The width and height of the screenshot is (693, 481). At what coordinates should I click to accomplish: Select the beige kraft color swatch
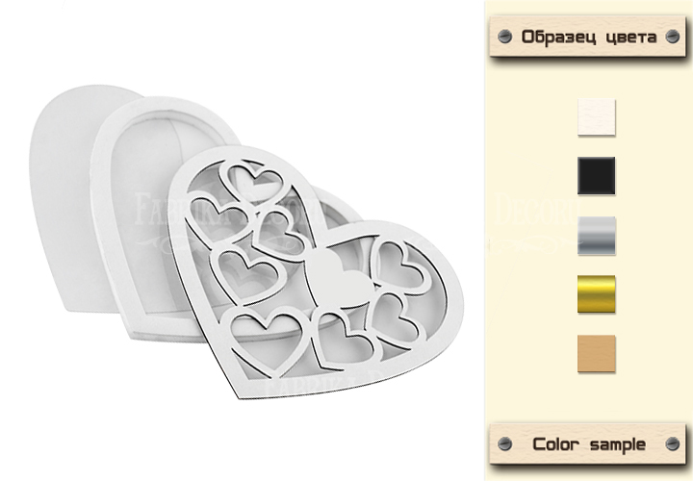pos(596,353)
